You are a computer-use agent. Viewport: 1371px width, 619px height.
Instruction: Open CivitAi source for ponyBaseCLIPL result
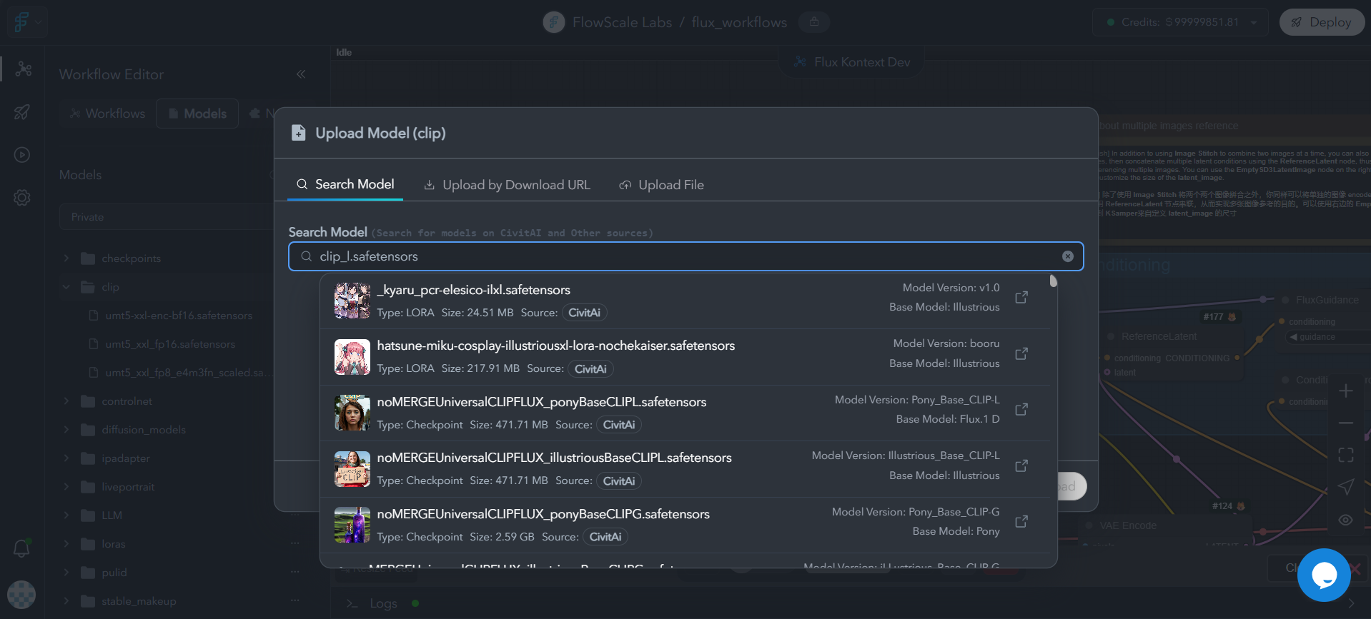click(619, 425)
